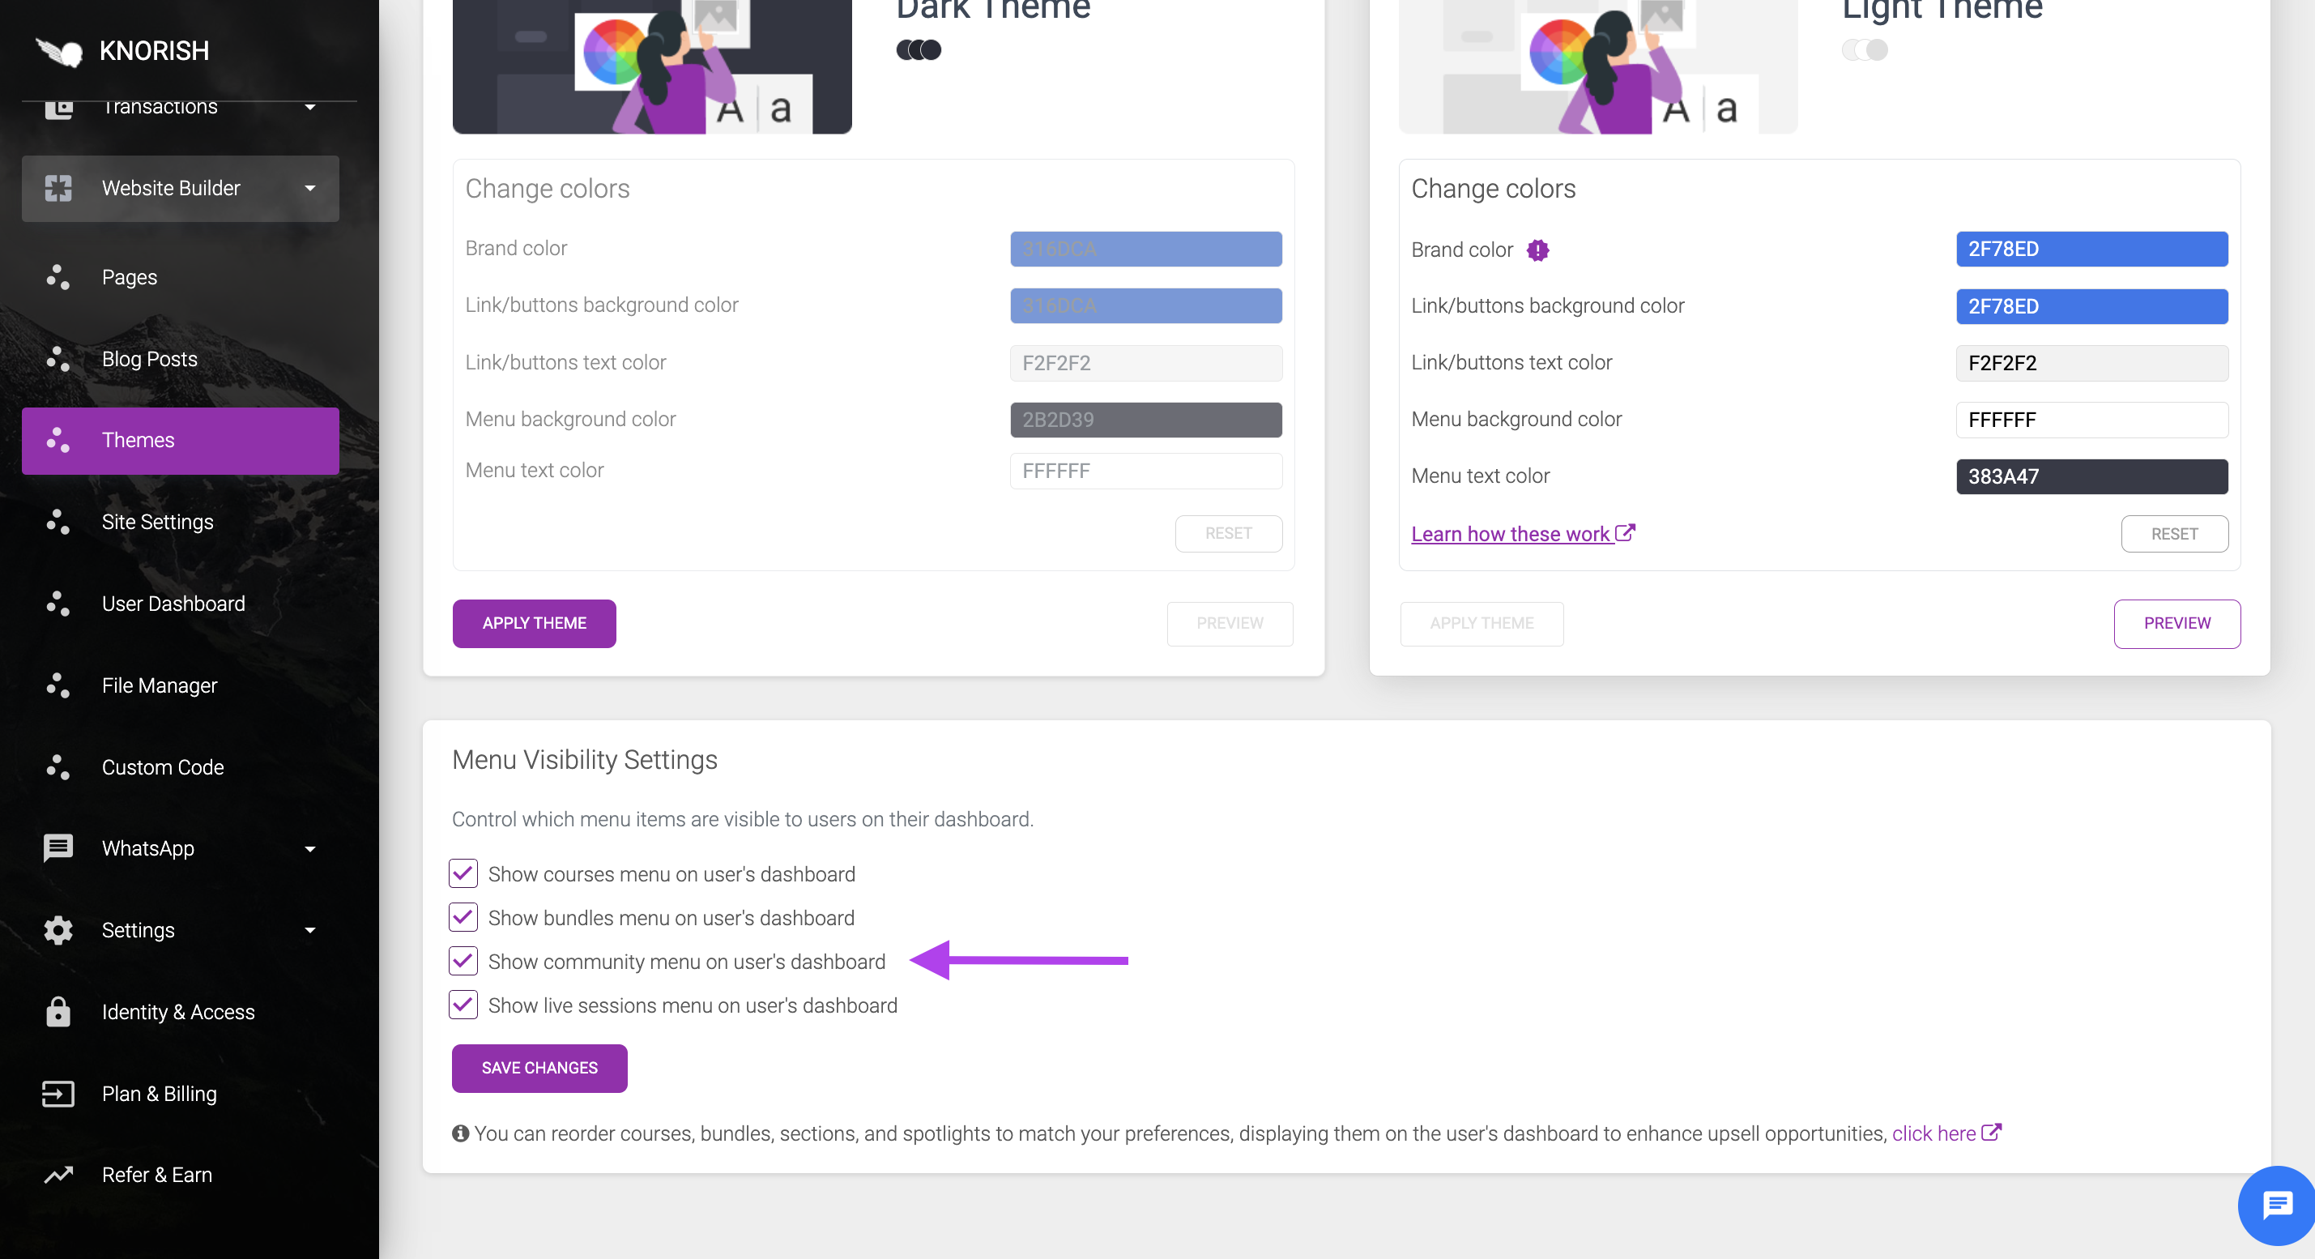Pick the Light Theme menu text color 383A47

pyautogui.click(x=2091, y=476)
